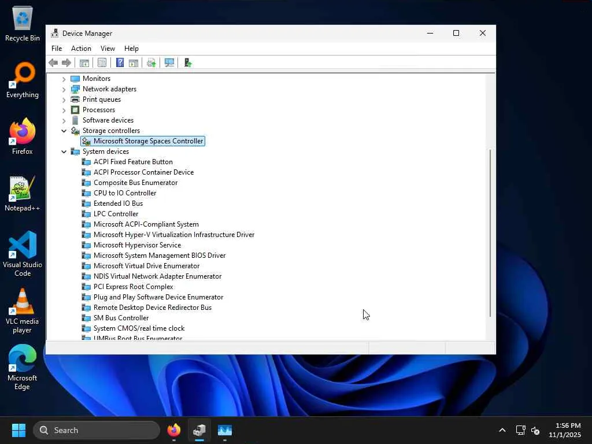Viewport: 592px width, 444px height.
Task: Show hidden system tray icons
Action: (502, 430)
